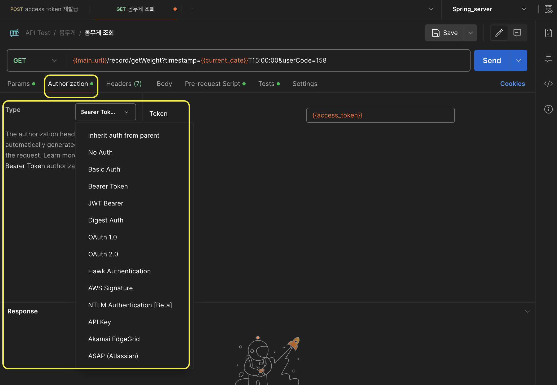This screenshot has height=385, width=557.
Task: Add a new tab with plus icon
Action: pyautogui.click(x=192, y=9)
